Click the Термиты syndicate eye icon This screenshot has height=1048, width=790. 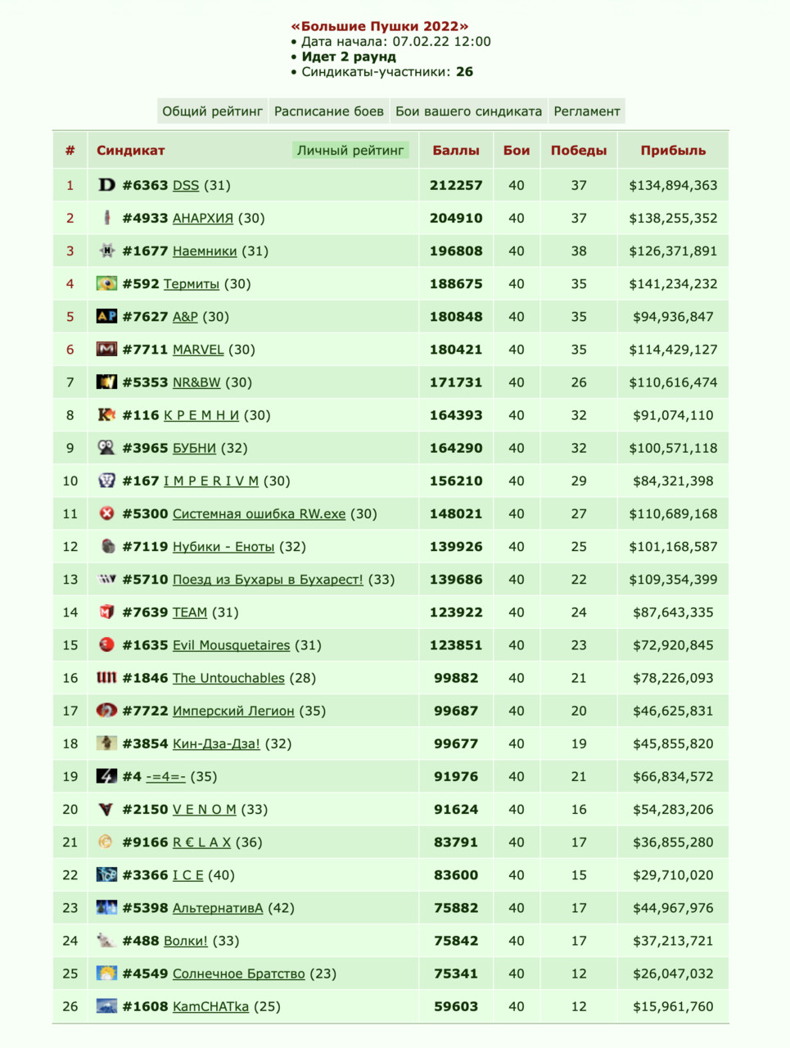click(x=106, y=283)
